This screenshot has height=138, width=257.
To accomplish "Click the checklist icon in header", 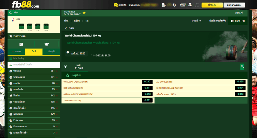I will click(197, 5).
